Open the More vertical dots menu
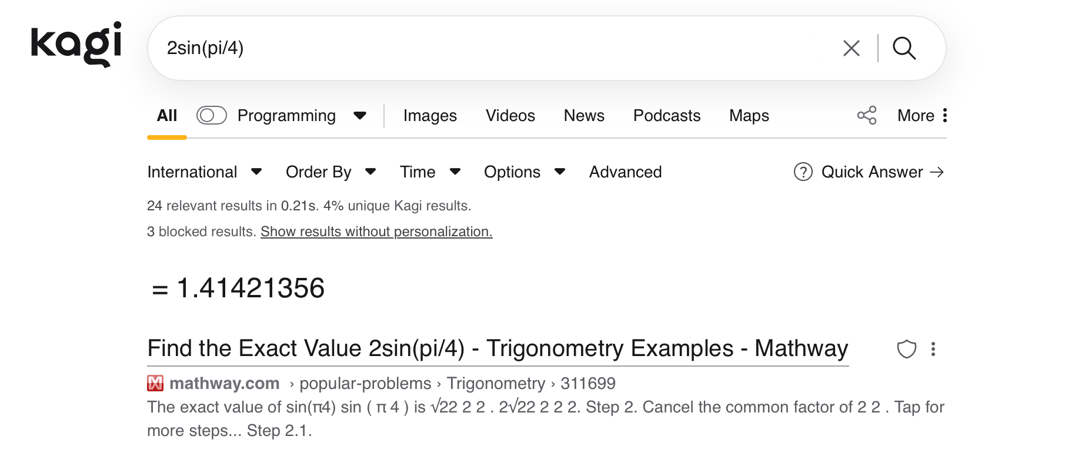The image size is (1075, 463). [x=944, y=115]
